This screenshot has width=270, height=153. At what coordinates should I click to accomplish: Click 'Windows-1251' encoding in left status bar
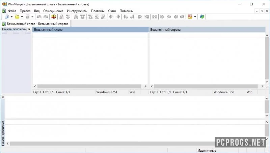[x=107, y=92]
